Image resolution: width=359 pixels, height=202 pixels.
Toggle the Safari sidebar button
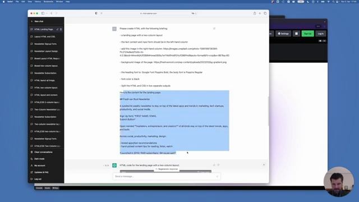click(x=43, y=13)
